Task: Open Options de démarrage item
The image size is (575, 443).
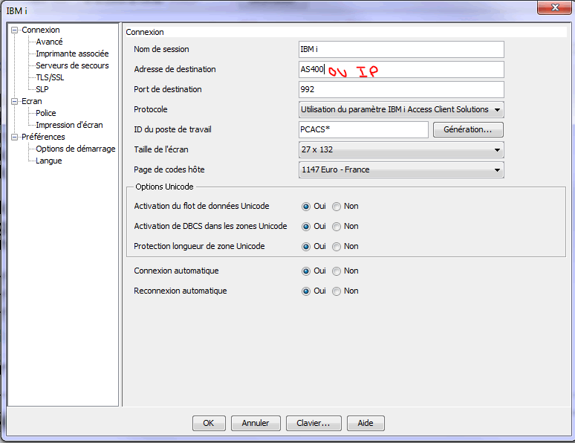Action: (x=76, y=149)
